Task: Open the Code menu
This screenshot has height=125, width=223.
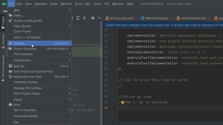Action: point(54,4)
